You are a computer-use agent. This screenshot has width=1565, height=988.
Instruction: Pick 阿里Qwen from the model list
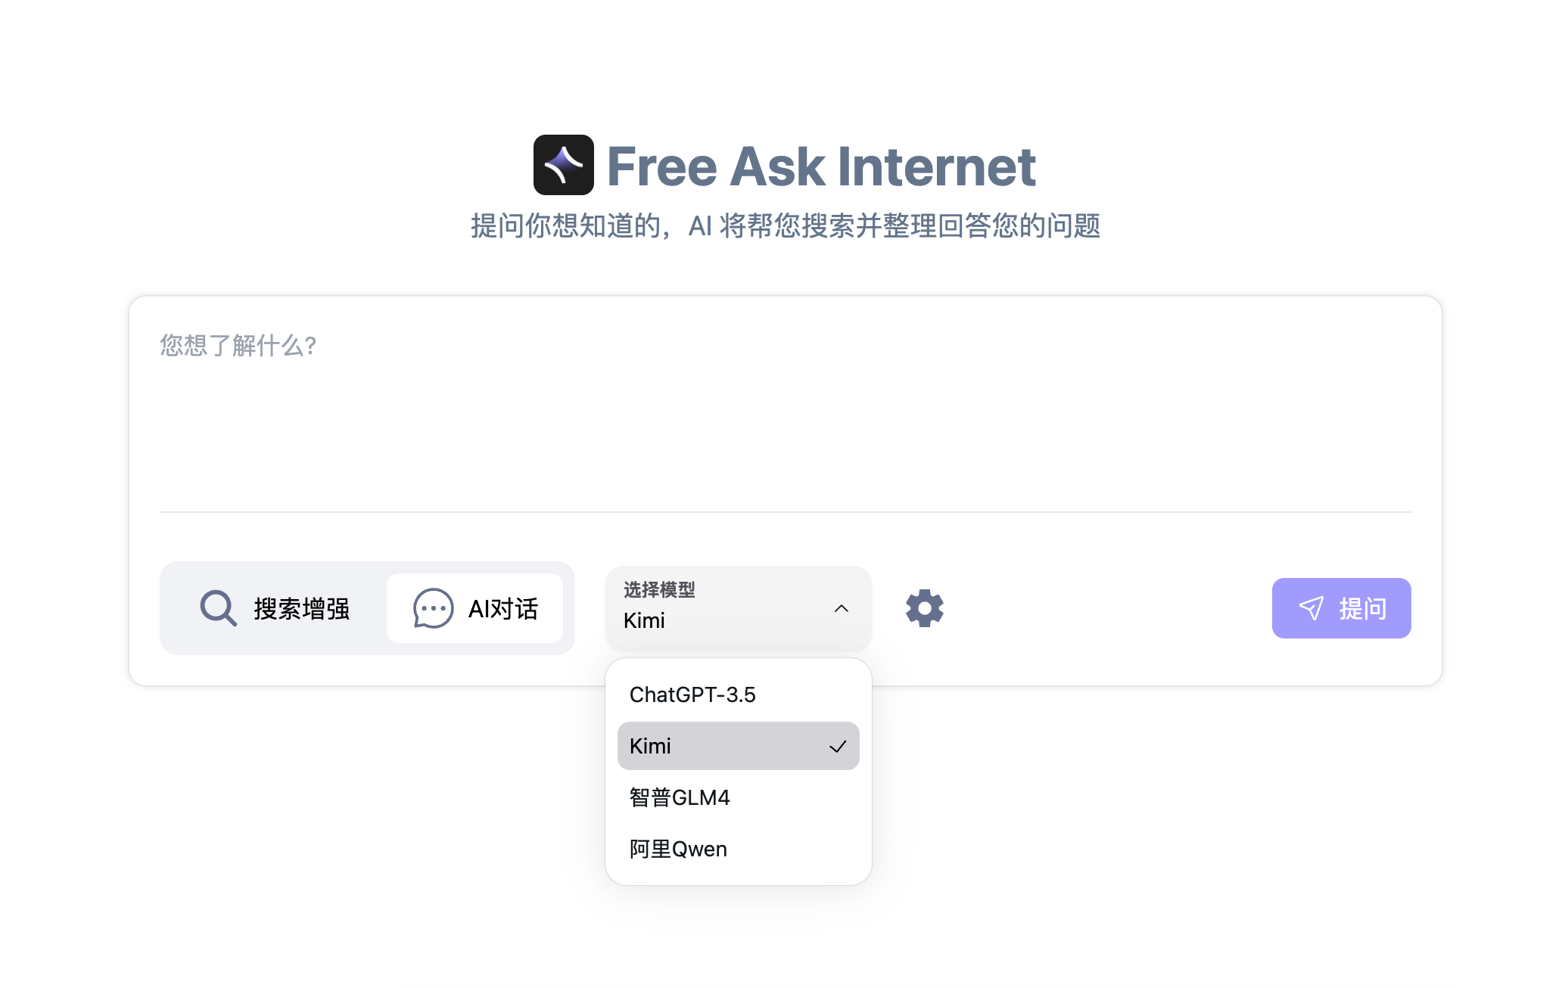(678, 849)
